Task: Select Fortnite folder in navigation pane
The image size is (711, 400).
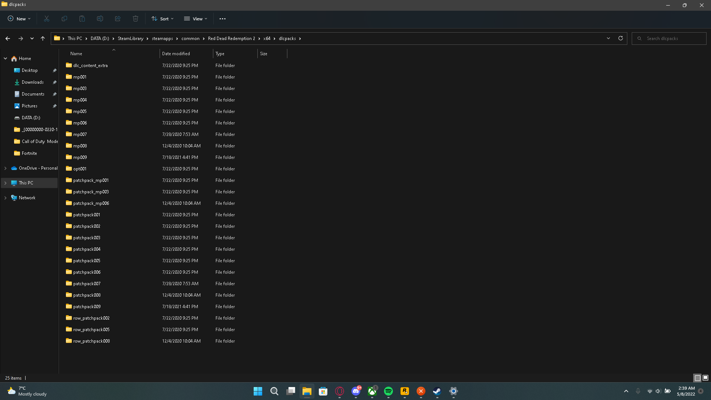Action: pyautogui.click(x=29, y=153)
